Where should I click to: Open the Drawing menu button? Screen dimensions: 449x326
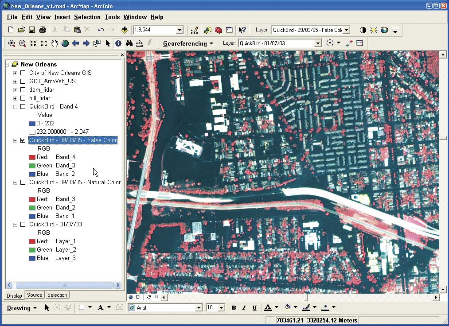[x=22, y=308]
